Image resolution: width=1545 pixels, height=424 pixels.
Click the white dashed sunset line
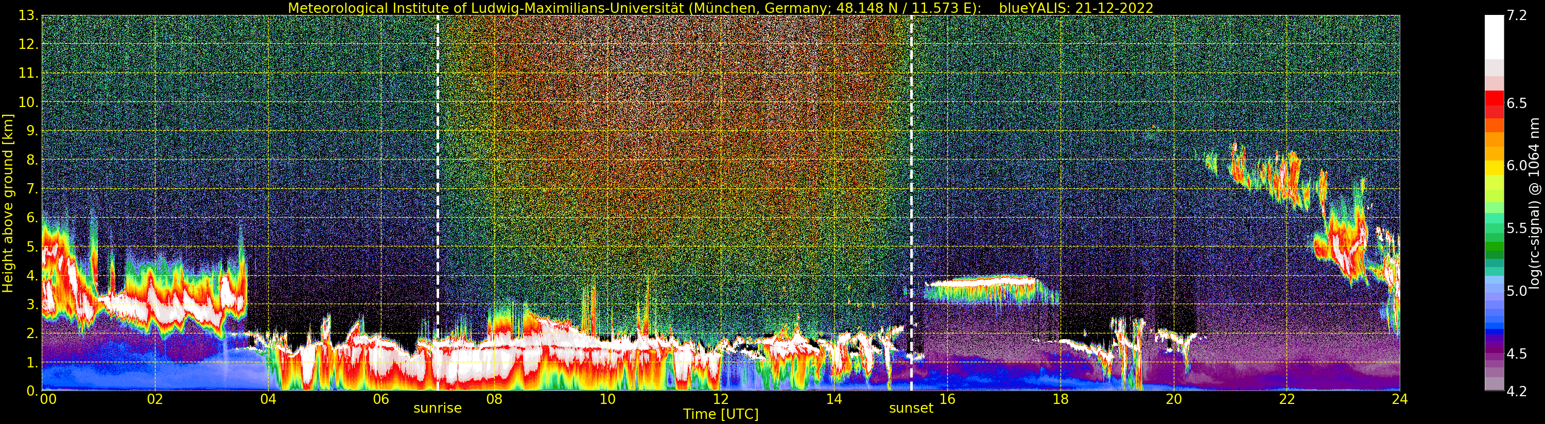pyautogui.click(x=912, y=203)
